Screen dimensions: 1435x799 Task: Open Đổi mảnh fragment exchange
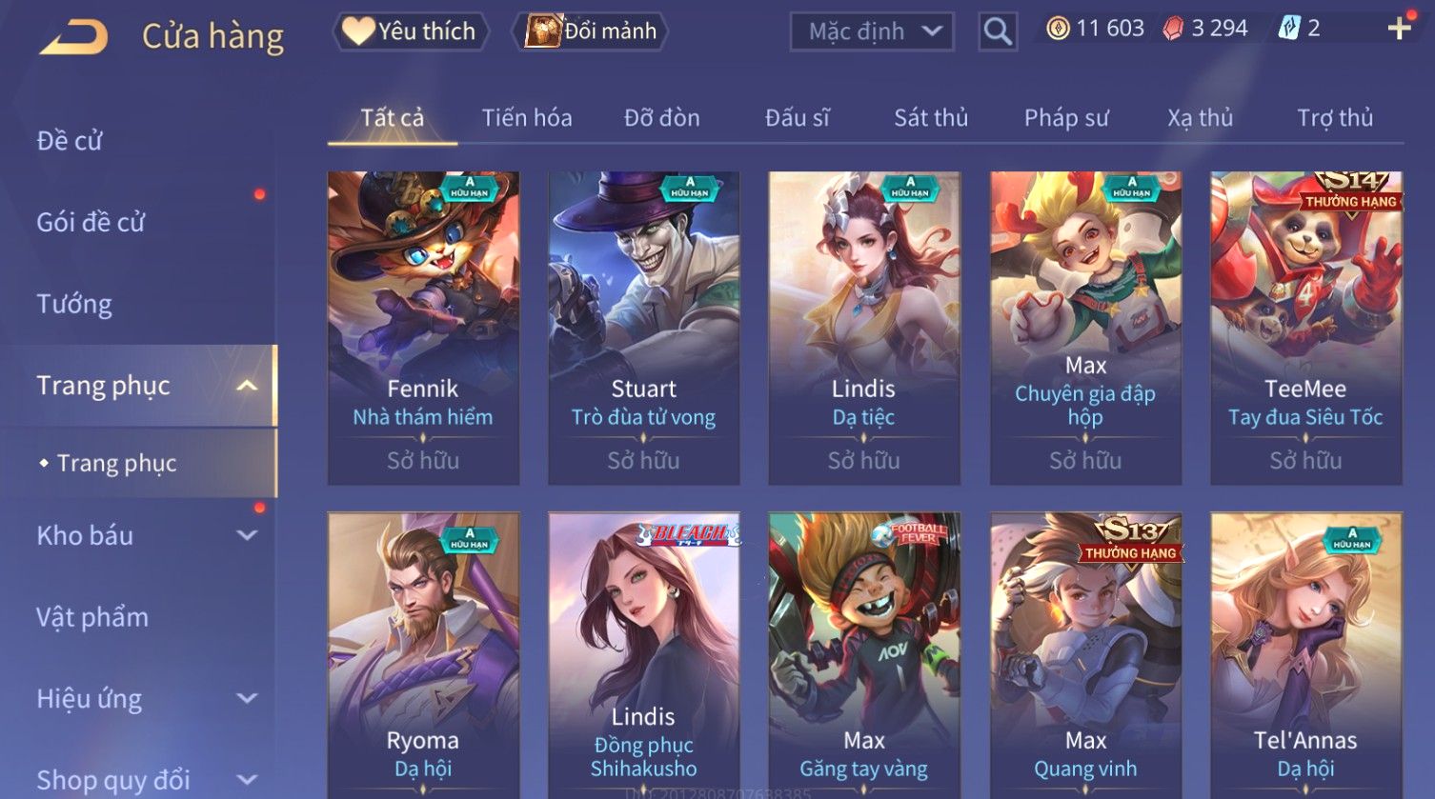[591, 31]
